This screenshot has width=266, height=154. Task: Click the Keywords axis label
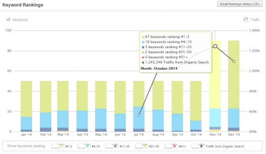[x=20, y=20]
